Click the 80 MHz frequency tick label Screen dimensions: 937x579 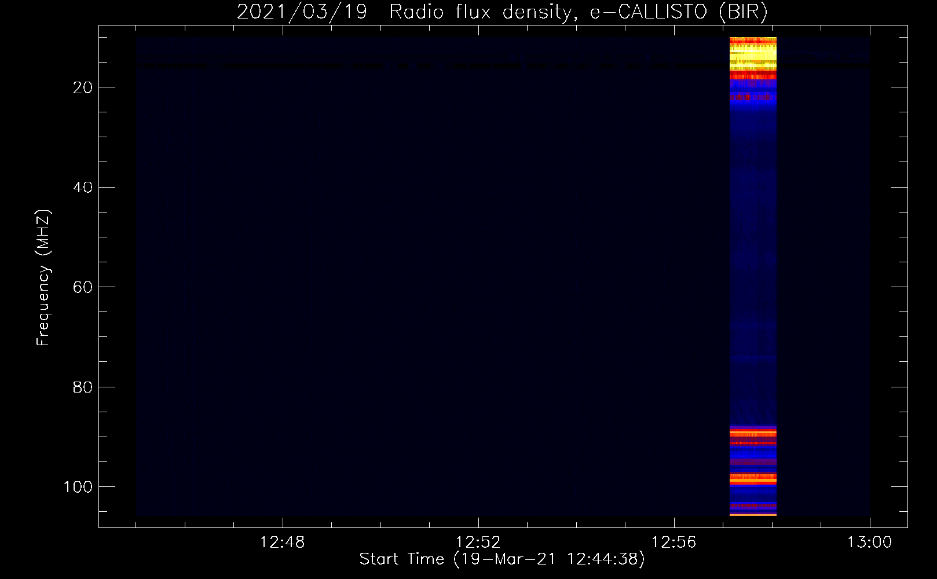tap(83, 387)
